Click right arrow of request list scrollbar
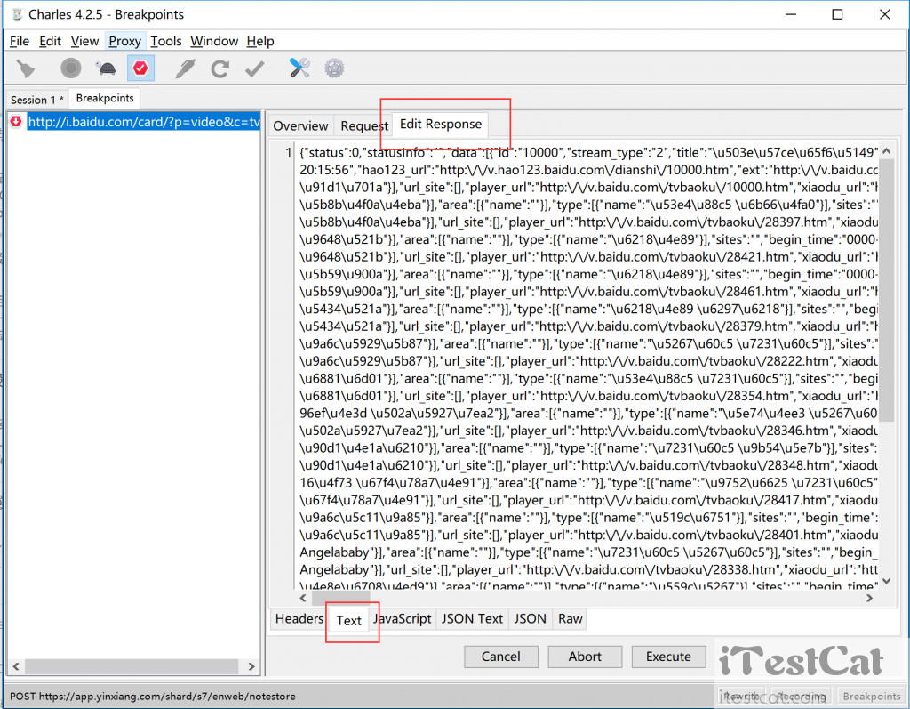This screenshot has width=910, height=709. click(251, 666)
